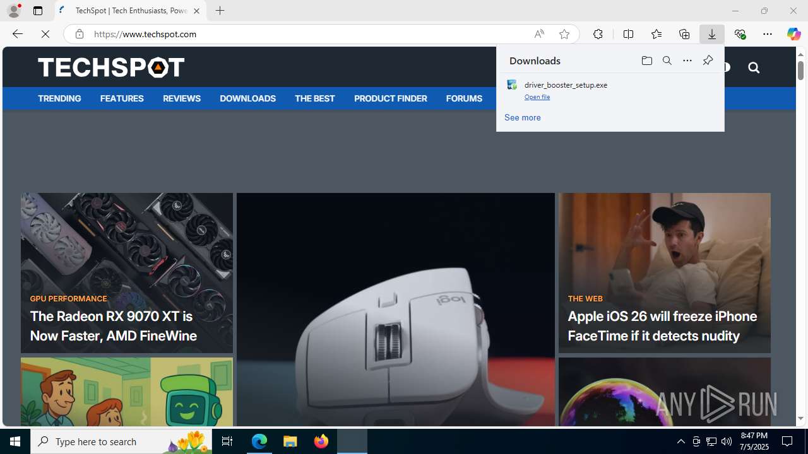Open the Edge profile avatar icon
Viewport: 808px width, 454px height.
click(x=14, y=11)
